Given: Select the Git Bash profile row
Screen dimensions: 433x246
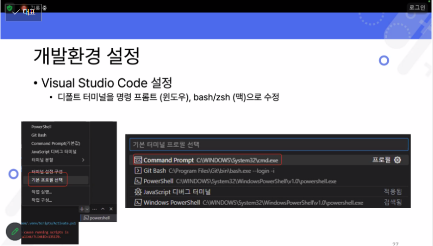Looking at the screenshot, I should tap(269, 170).
